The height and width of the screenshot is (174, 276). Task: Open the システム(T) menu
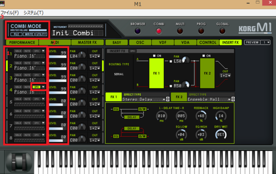click(33, 13)
